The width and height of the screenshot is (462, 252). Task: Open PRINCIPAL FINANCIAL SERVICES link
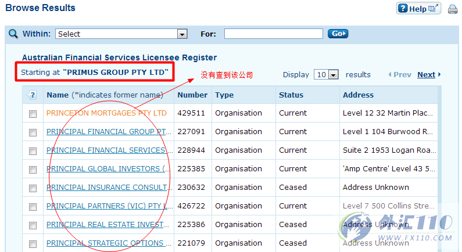(x=110, y=150)
